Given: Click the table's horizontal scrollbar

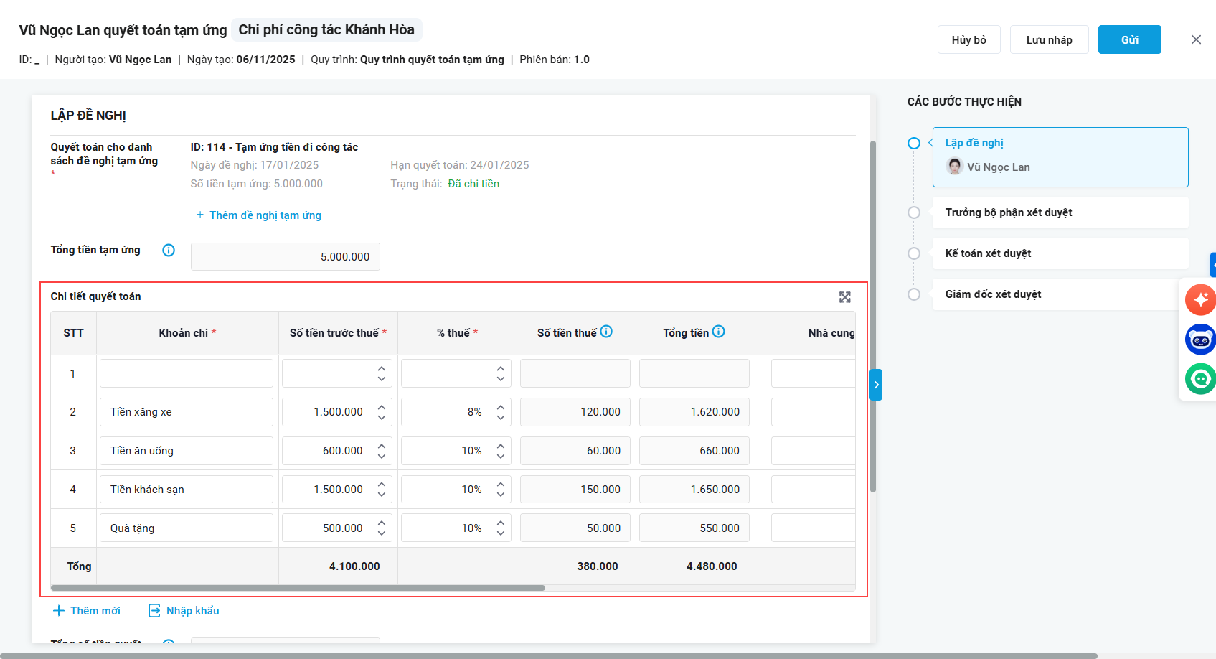Looking at the screenshot, I should pyautogui.click(x=298, y=588).
